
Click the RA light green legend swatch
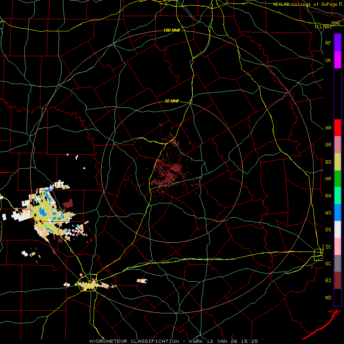point(338,196)
